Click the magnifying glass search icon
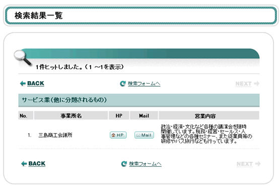280x188 pixels. pyautogui.click(x=23, y=58)
